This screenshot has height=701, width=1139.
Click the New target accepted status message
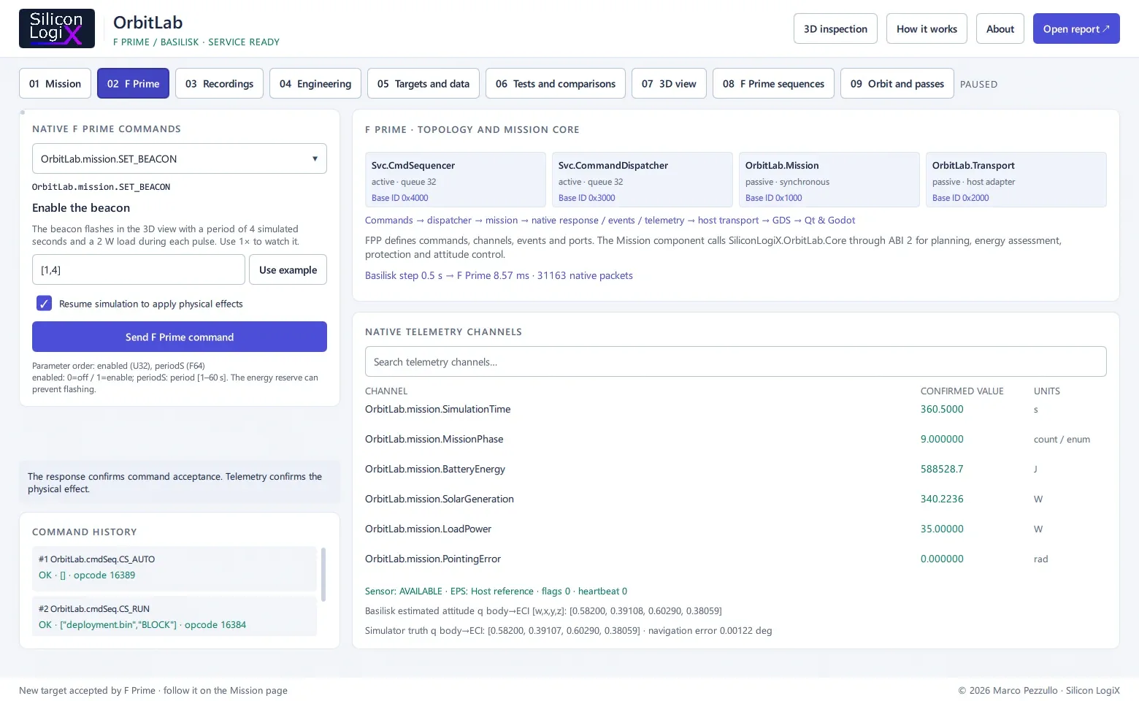[153, 690]
